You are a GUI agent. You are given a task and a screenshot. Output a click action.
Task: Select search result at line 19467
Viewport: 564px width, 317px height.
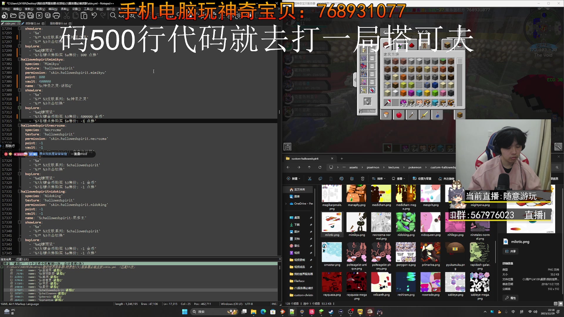pos(140,297)
